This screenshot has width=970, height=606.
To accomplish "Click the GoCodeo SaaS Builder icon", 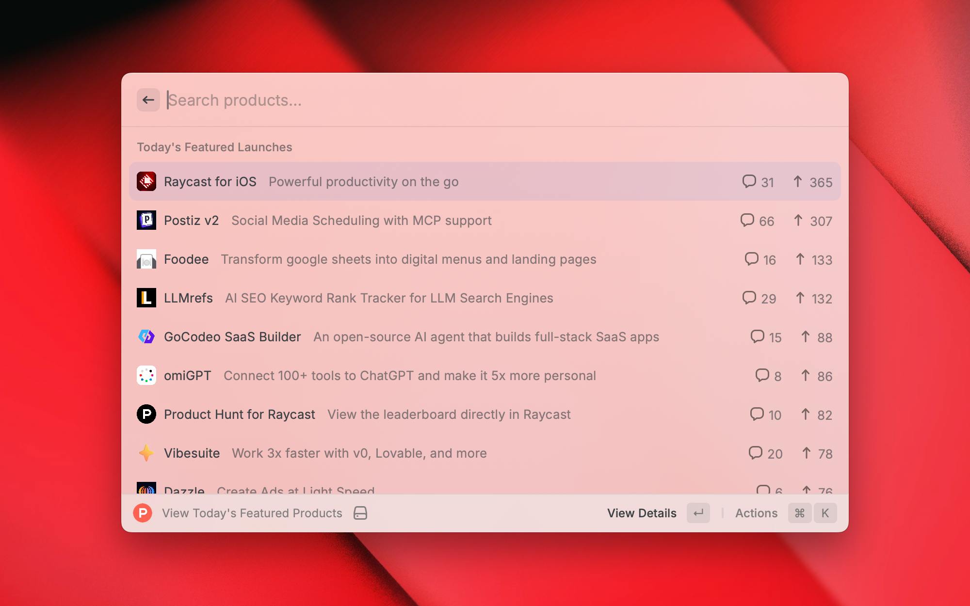I will pos(146,336).
